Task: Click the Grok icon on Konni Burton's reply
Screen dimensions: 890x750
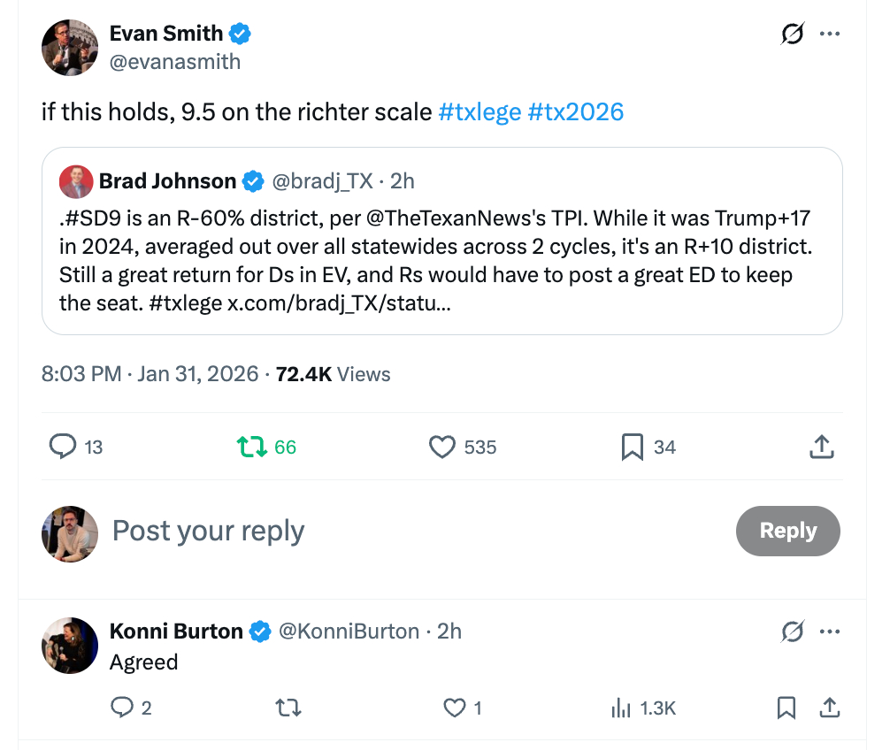Action: 792,631
